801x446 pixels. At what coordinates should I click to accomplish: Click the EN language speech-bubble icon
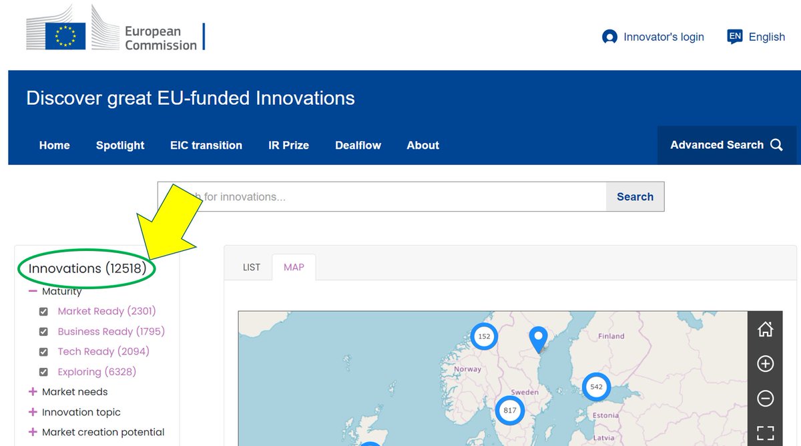tap(735, 37)
